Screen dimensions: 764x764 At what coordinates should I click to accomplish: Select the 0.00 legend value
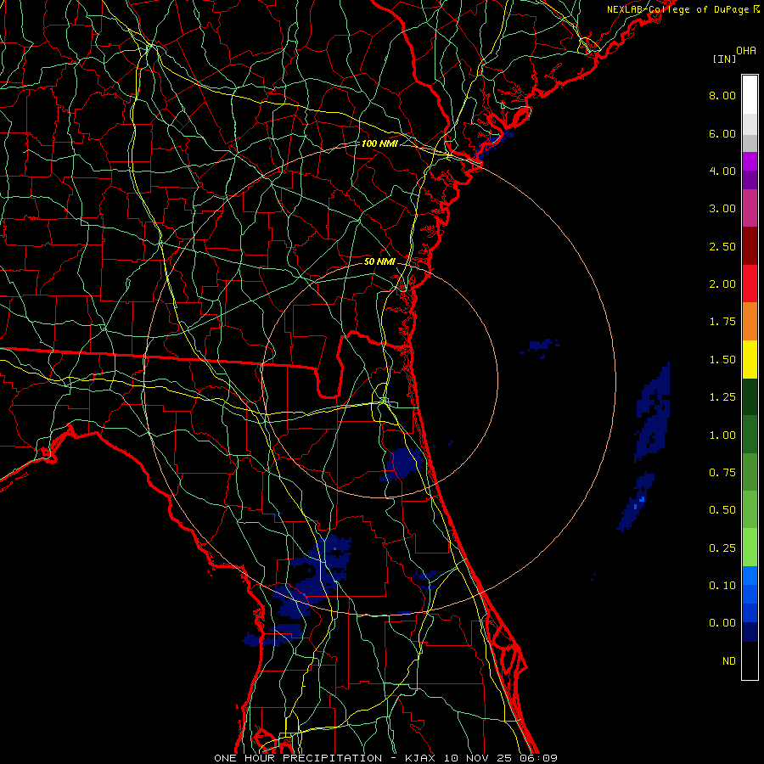point(722,623)
